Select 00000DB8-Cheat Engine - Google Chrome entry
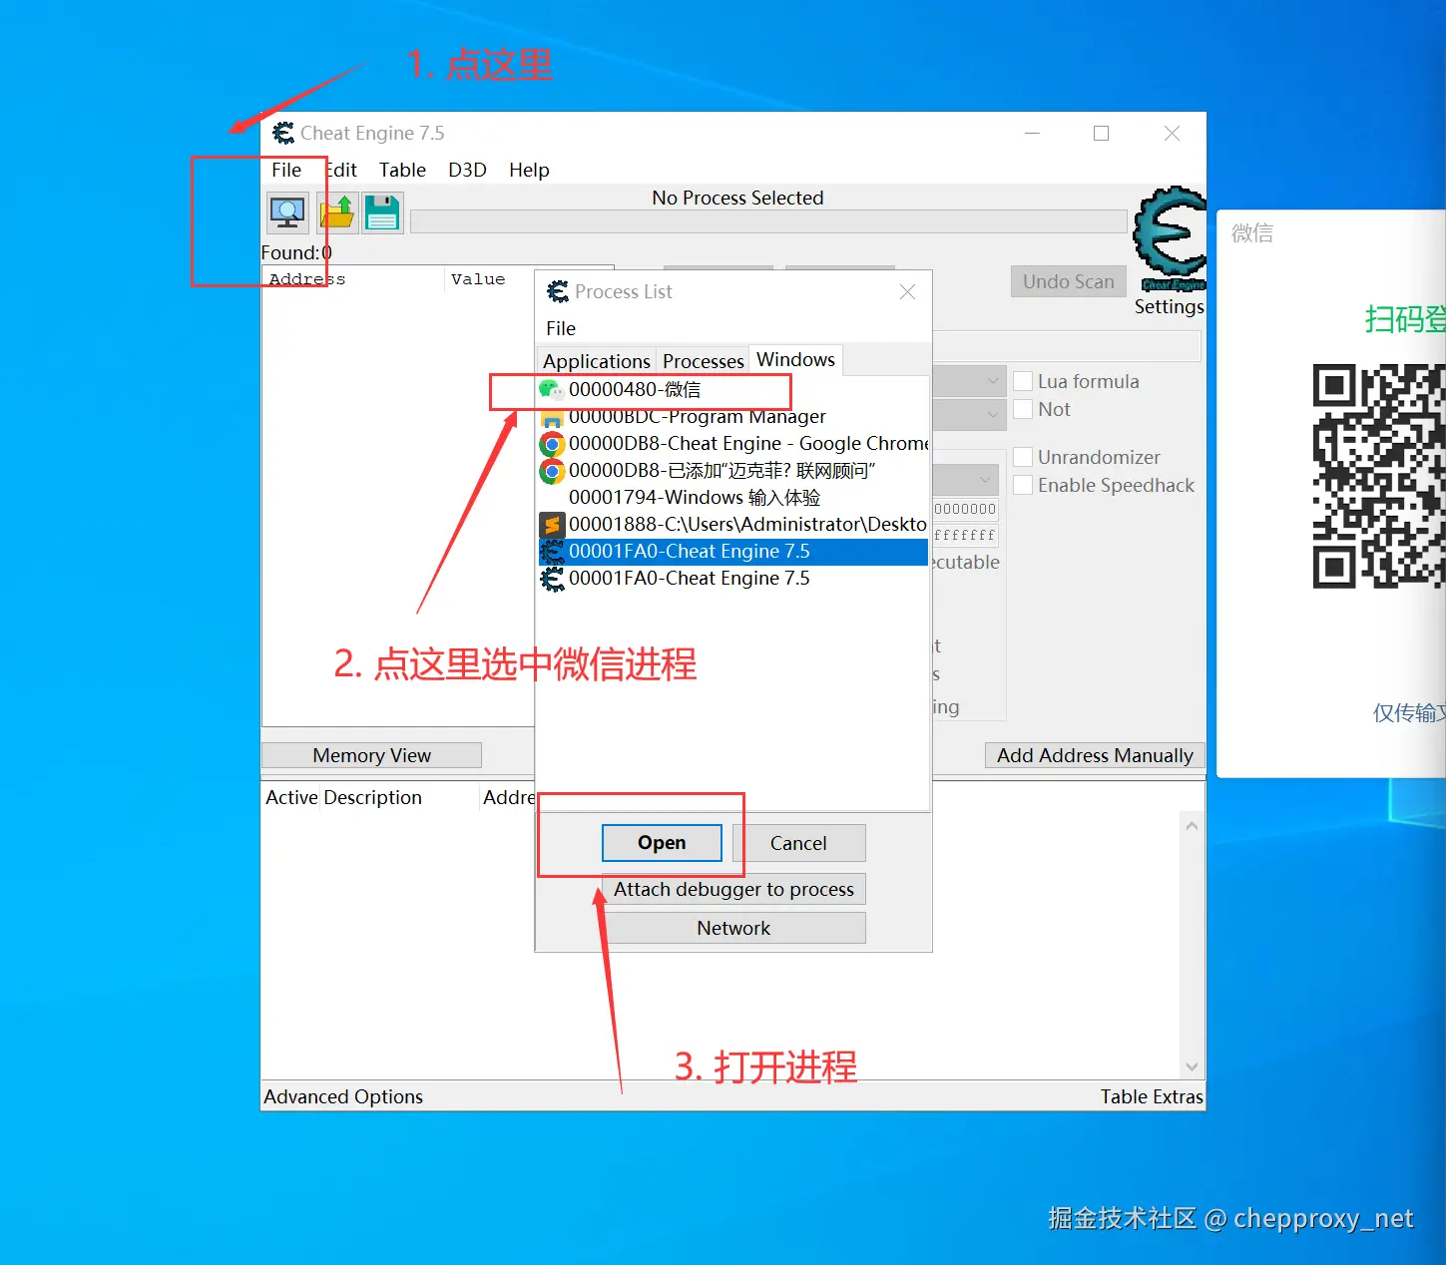This screenshot has width=1446, height=1265. pyautogui.click(x=732, y=443)
